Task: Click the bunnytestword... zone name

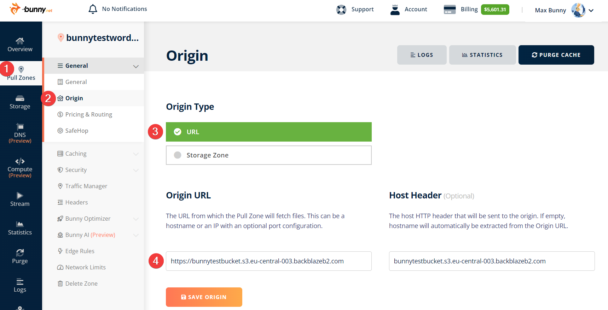Action: (x=102, y=38)
